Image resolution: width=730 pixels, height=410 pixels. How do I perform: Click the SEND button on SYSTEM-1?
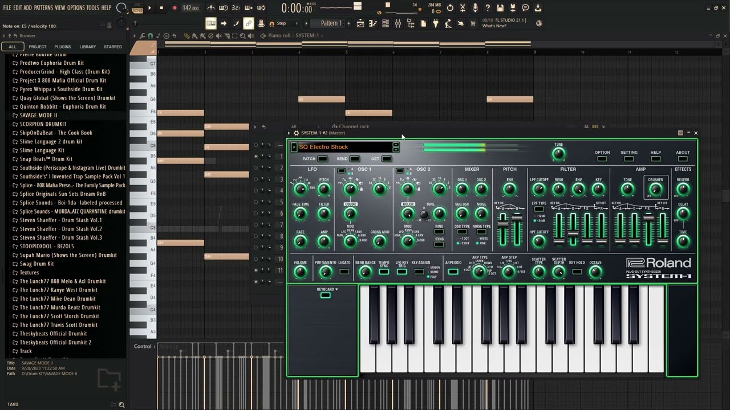355,159
